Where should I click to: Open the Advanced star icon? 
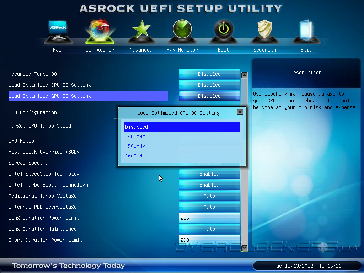[x=141, y=31]
